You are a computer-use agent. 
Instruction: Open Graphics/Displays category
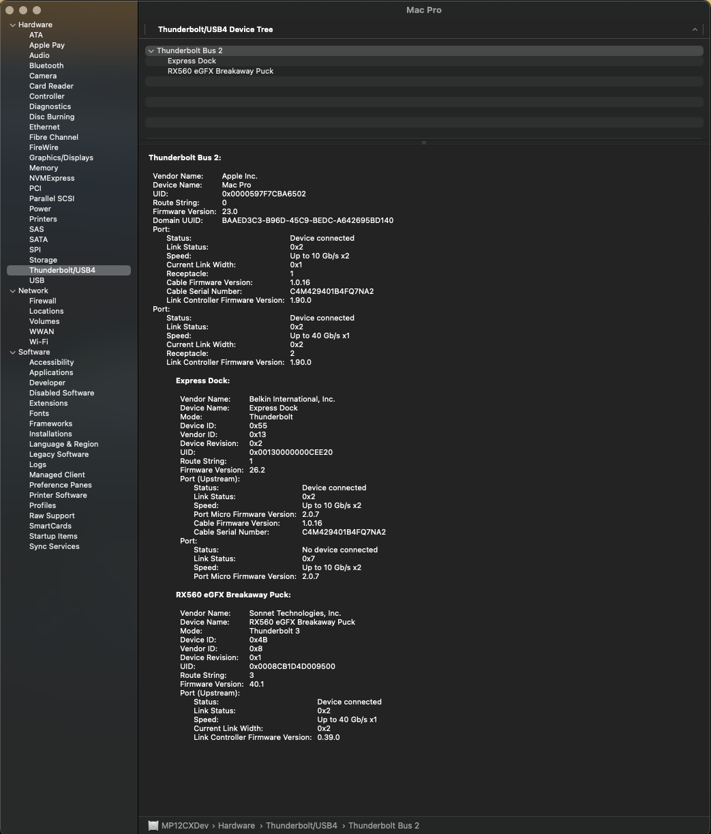[x=61, y=158]
